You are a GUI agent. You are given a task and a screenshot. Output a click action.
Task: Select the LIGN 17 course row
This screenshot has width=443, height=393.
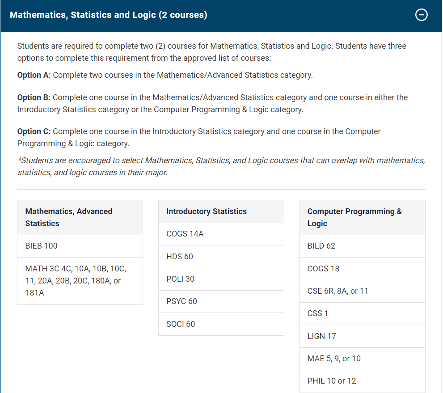click(321, 336)
